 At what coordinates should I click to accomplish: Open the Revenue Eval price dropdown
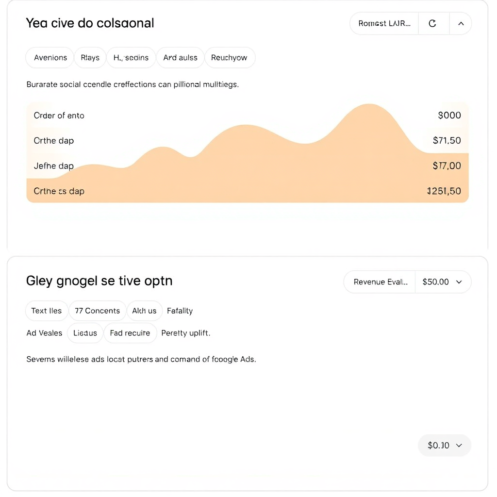379,282
